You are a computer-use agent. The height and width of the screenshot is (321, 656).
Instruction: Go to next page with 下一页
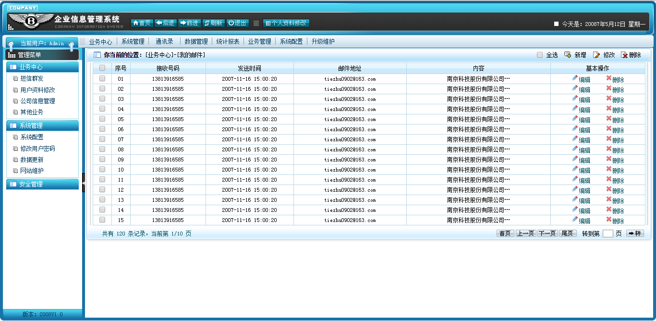pyautogui.click(x=547, y=234)
